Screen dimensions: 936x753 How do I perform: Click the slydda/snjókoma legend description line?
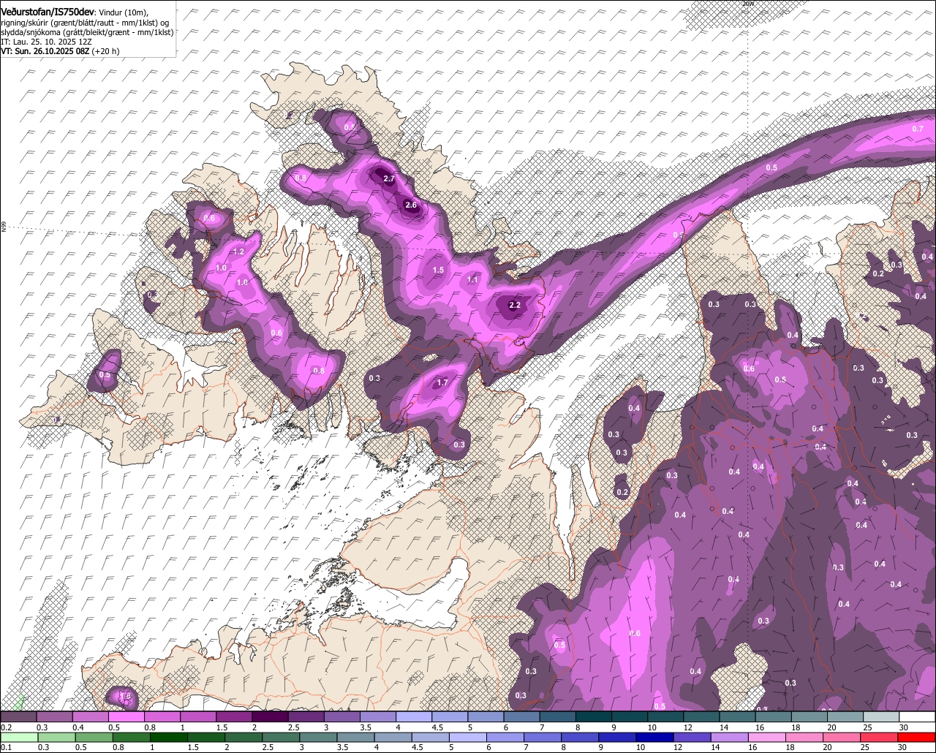(x=87, y=32)
